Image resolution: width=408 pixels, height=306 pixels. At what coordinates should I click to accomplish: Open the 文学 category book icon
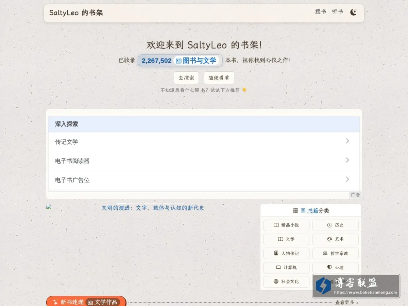click(280, 239)
